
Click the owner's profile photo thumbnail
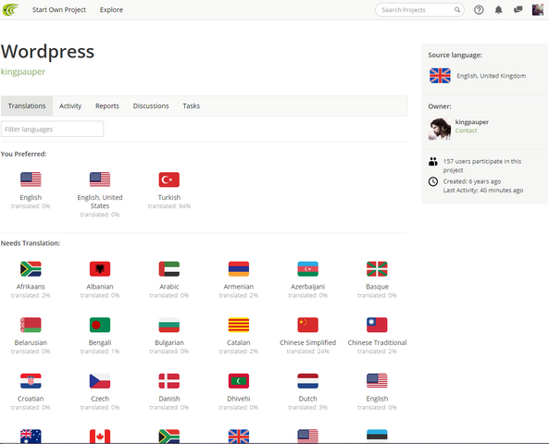coord(440,129)
